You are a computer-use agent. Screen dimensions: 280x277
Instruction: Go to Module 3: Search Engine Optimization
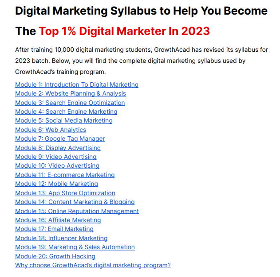pos(70,103)
